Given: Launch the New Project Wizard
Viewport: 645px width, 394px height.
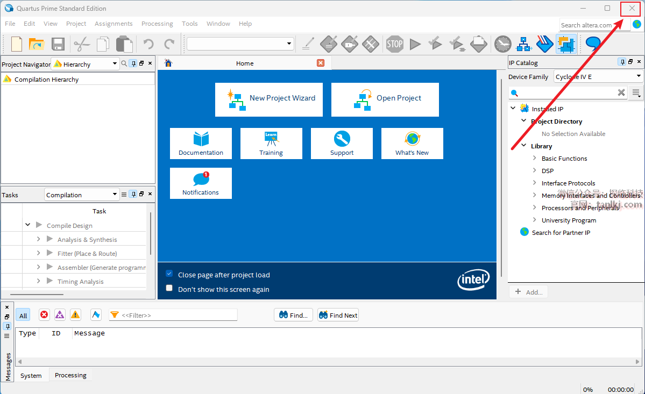Looking at the screenshot, I should click(x=269, y=99).
